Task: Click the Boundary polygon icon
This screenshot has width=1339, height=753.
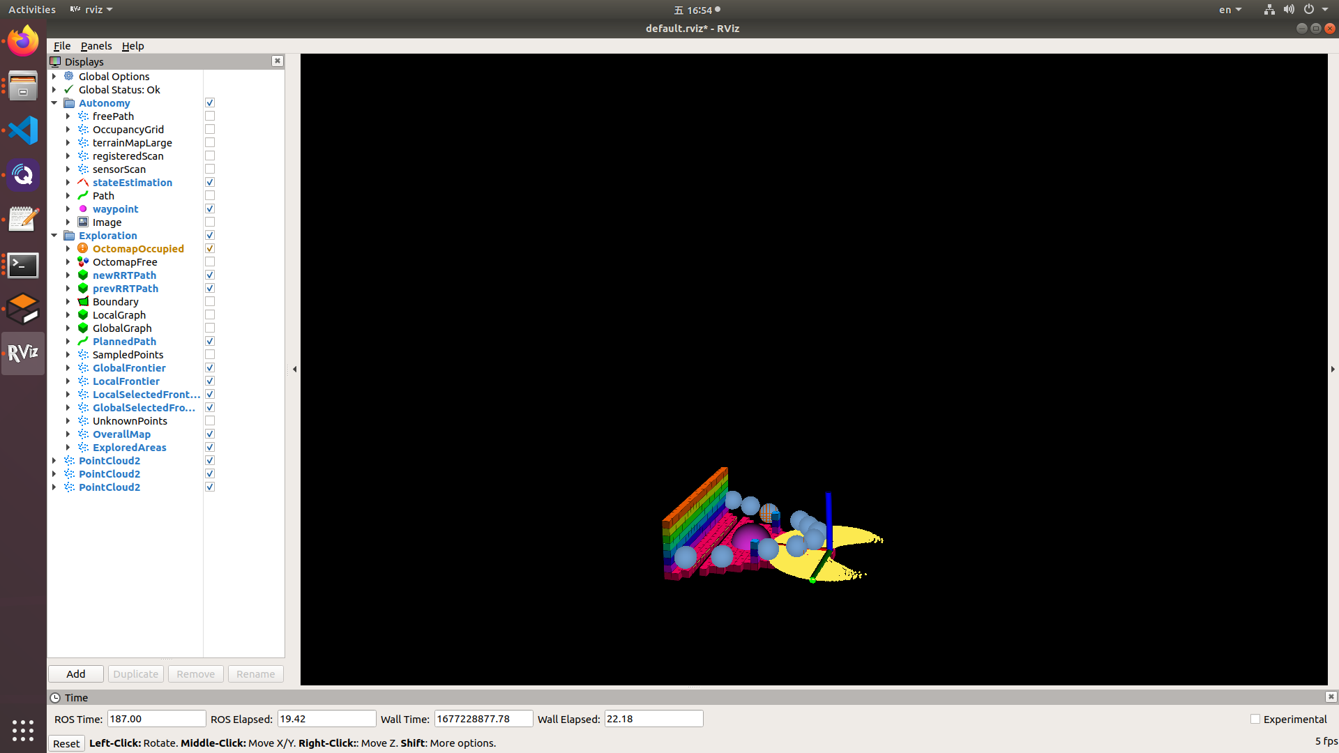Action: coord(83,301)
